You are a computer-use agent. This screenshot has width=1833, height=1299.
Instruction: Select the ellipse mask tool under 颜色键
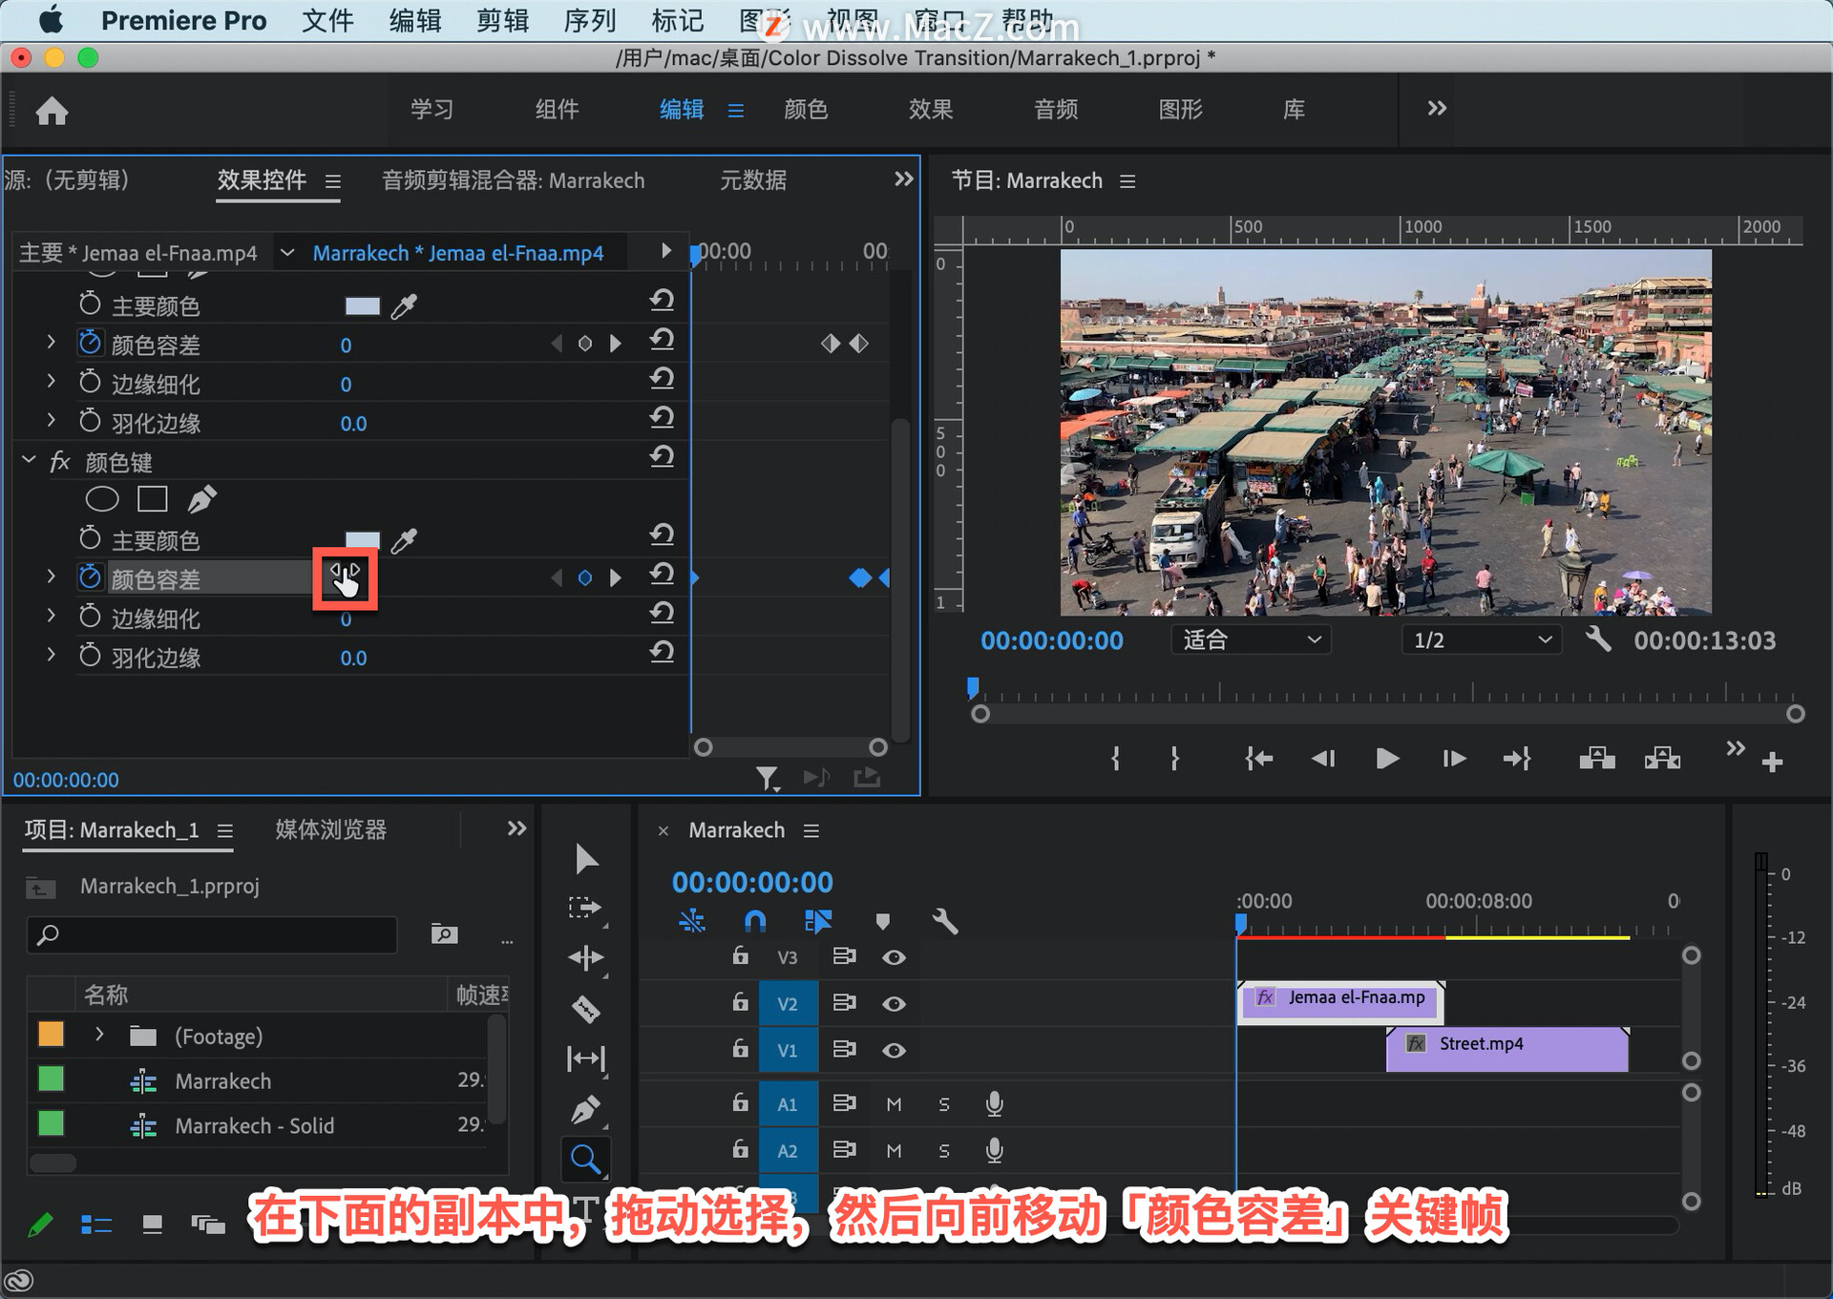click(102, 499)
